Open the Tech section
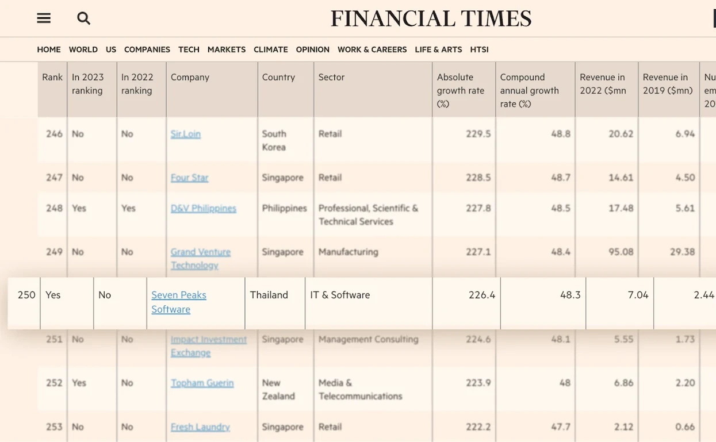The image size is (716, 442). pos(189,49)
